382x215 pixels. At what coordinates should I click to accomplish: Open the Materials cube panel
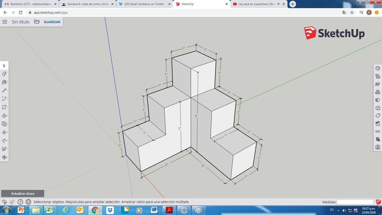(378, 100)
